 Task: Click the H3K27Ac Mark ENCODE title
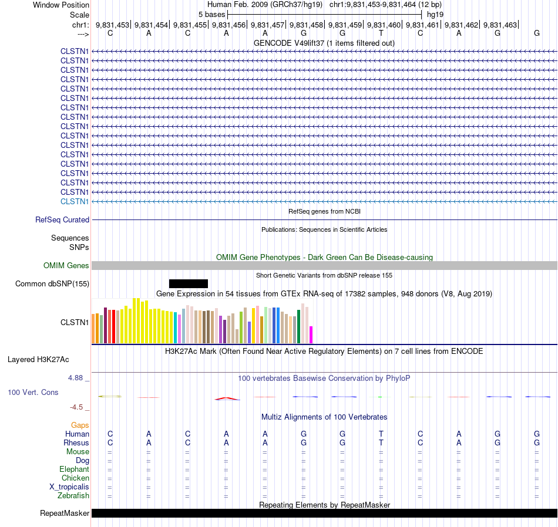pos(324,352)
